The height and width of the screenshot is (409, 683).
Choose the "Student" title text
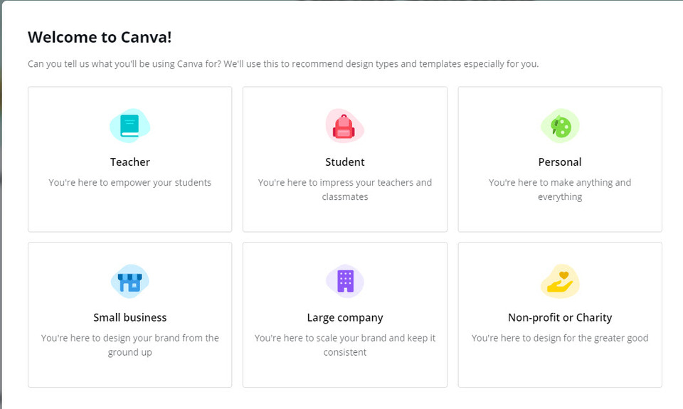click(344, 162)
